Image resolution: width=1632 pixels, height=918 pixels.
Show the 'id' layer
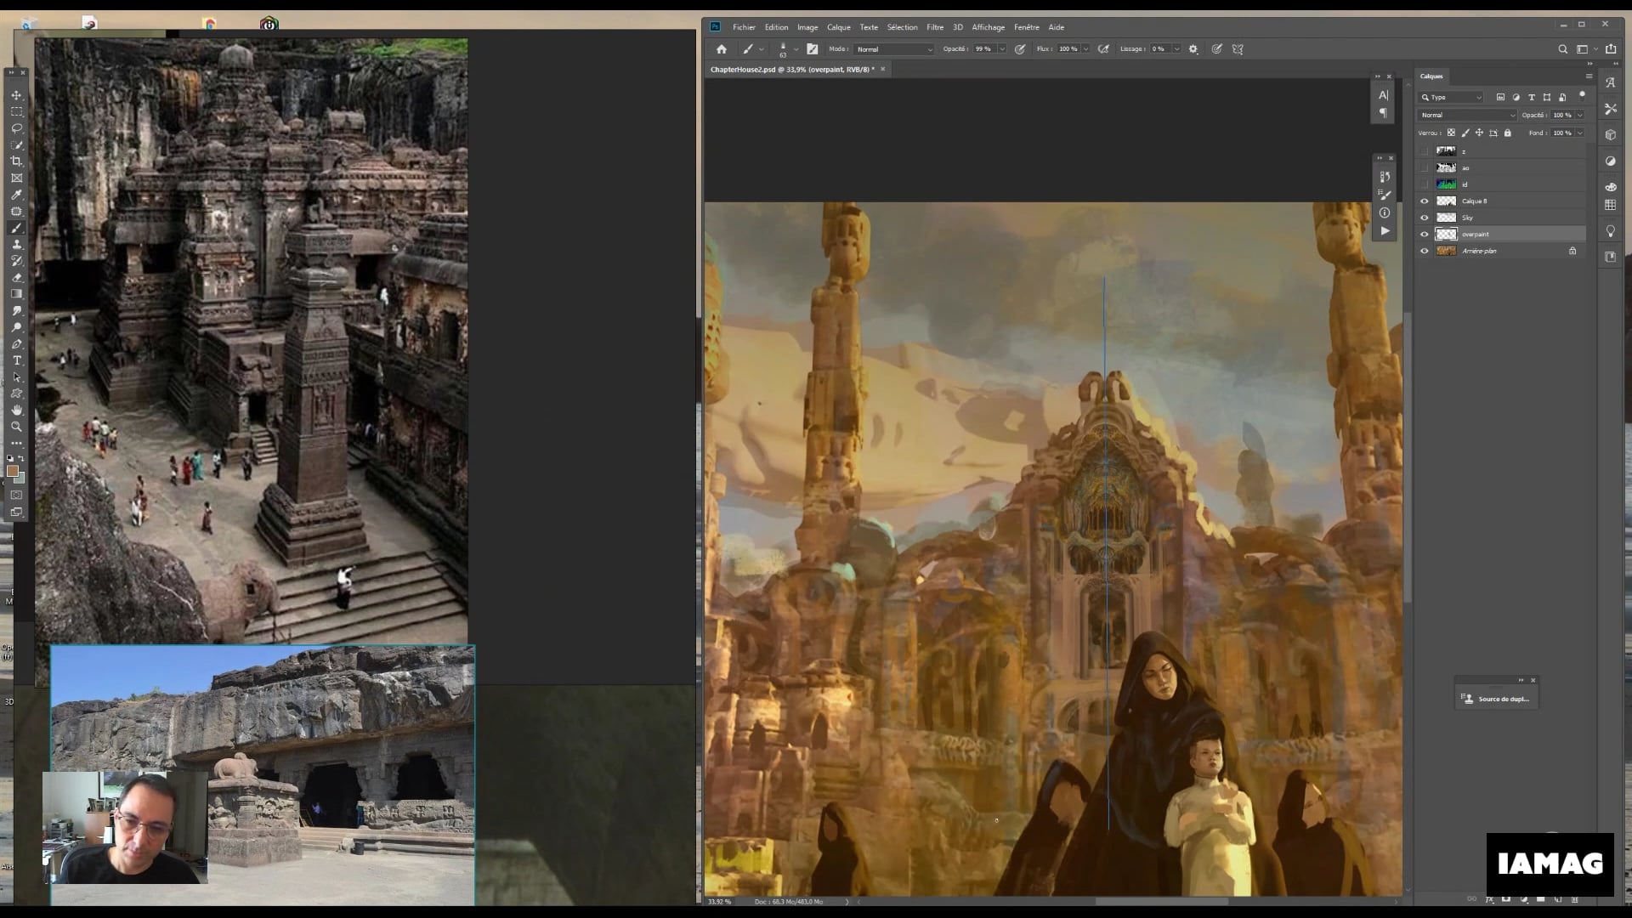(1425, 184)
